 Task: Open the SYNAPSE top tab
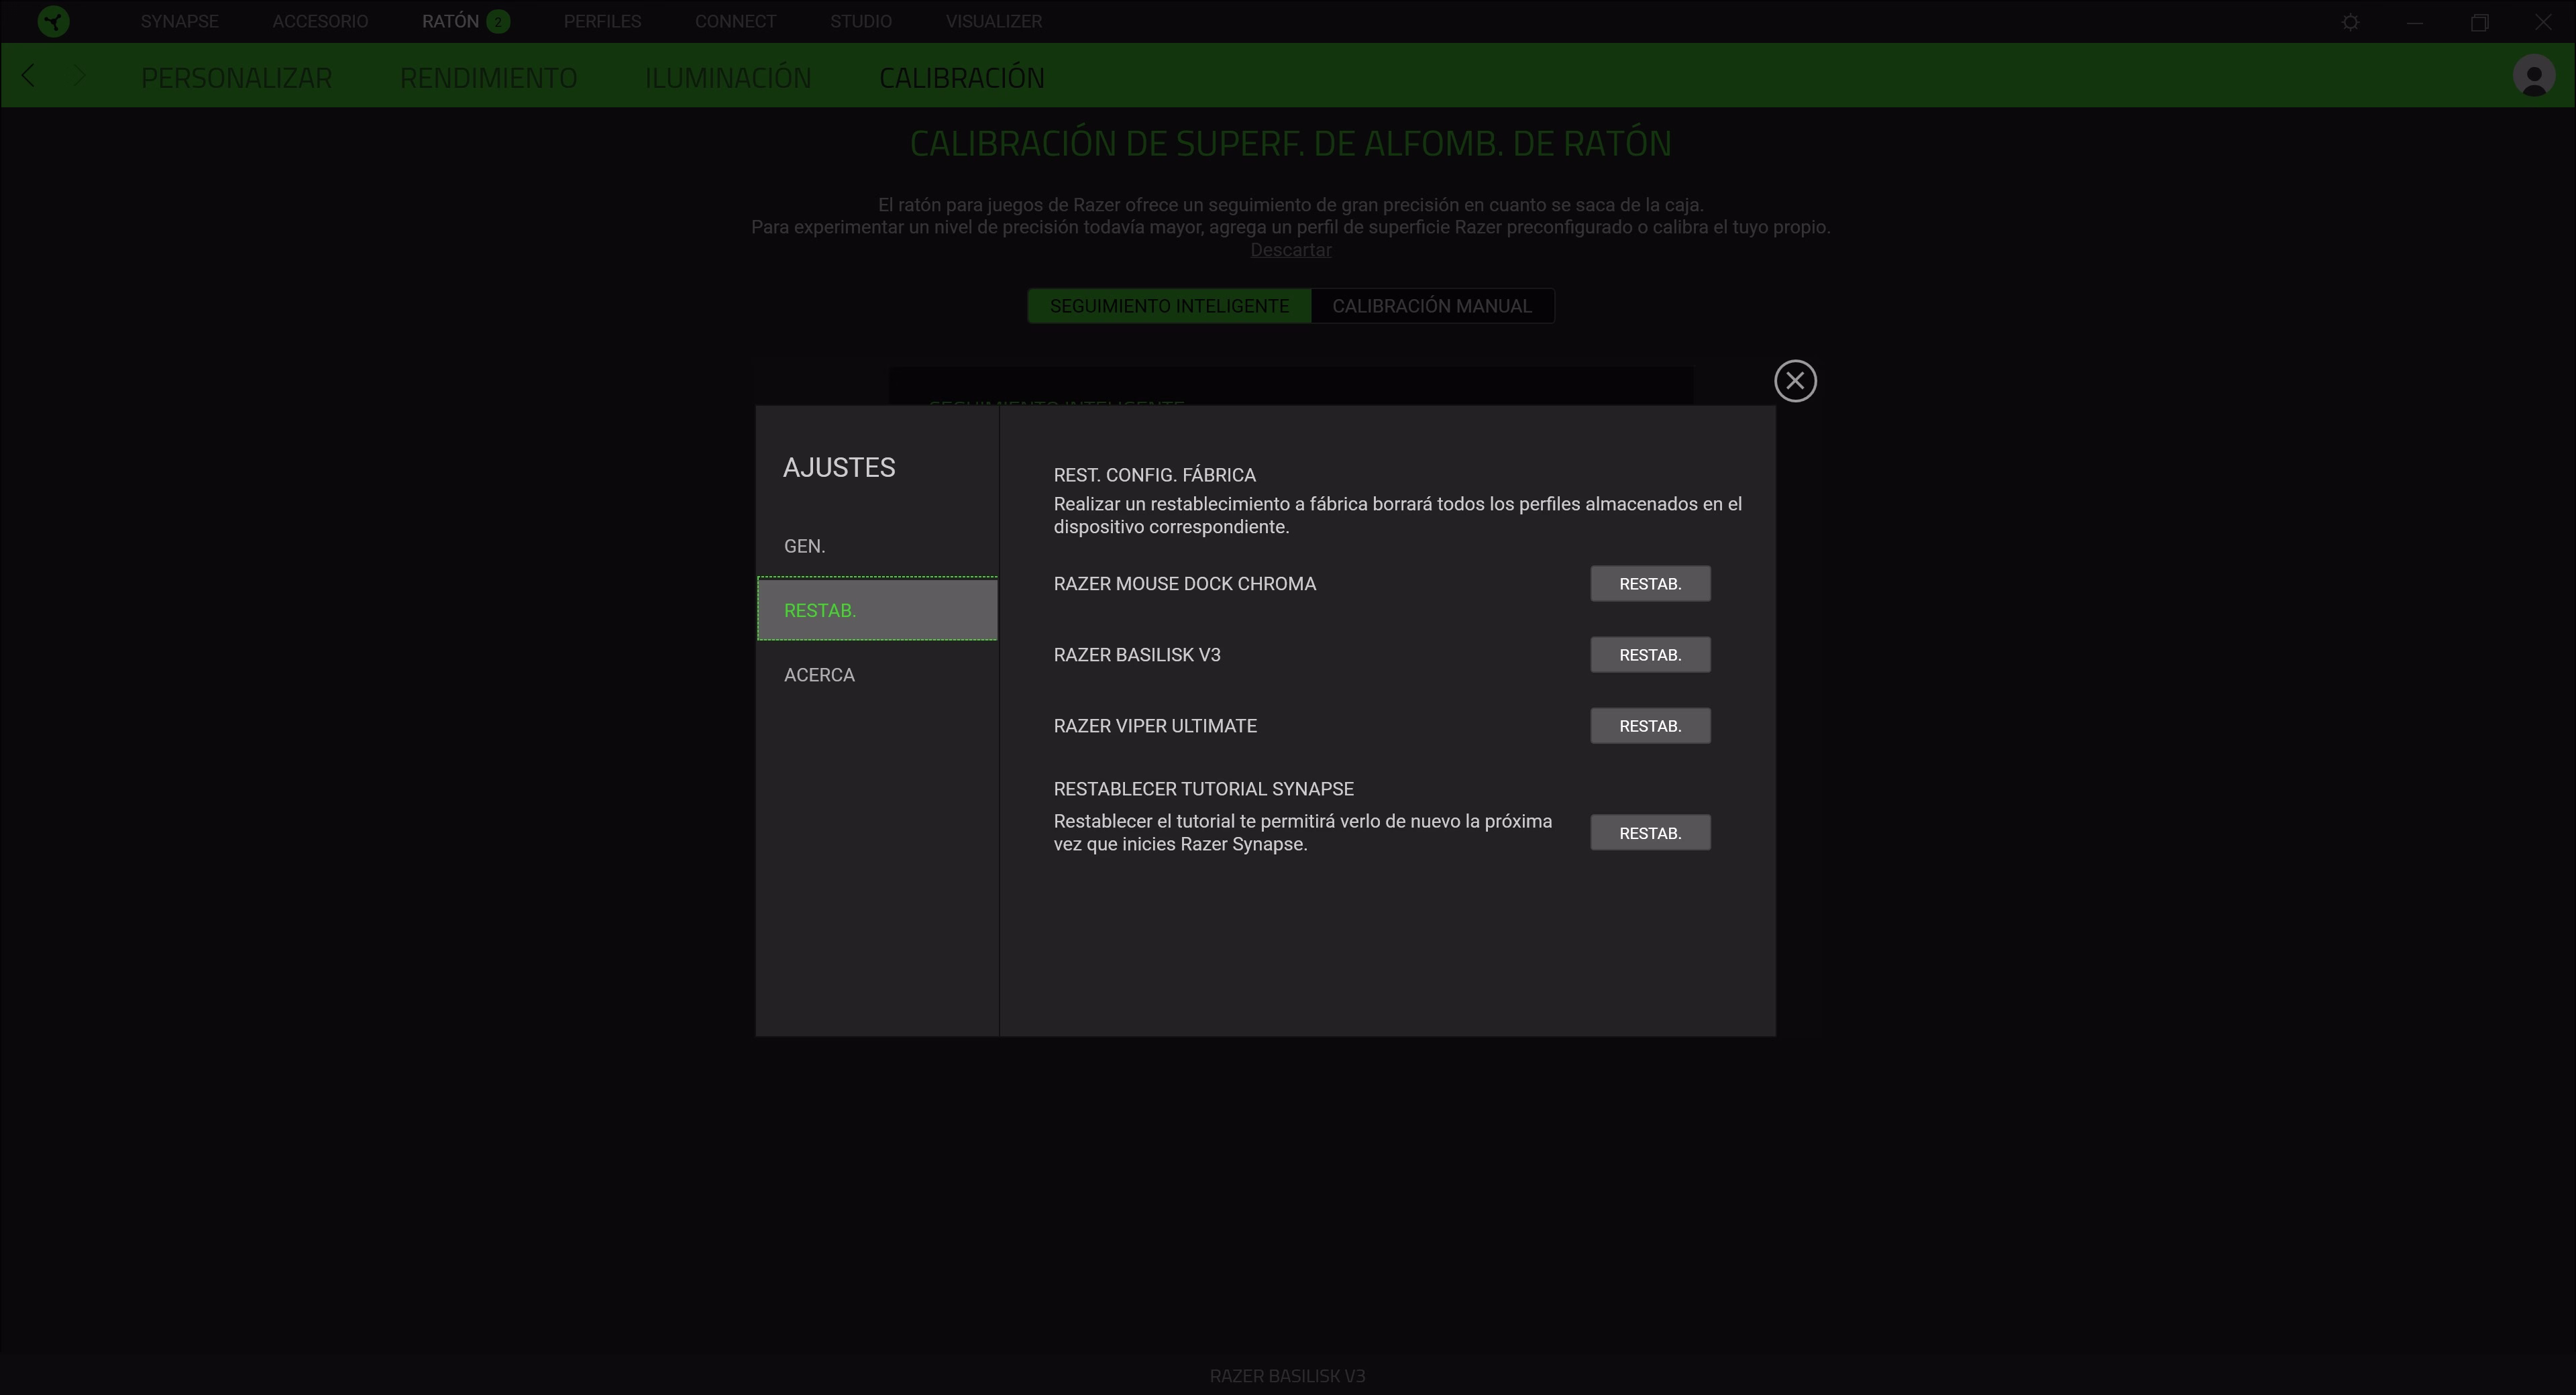(179, 21)
